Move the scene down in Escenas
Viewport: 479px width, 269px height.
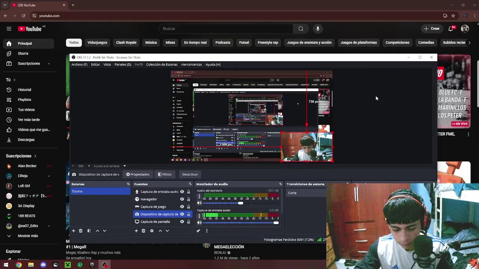tap(104, 231)
